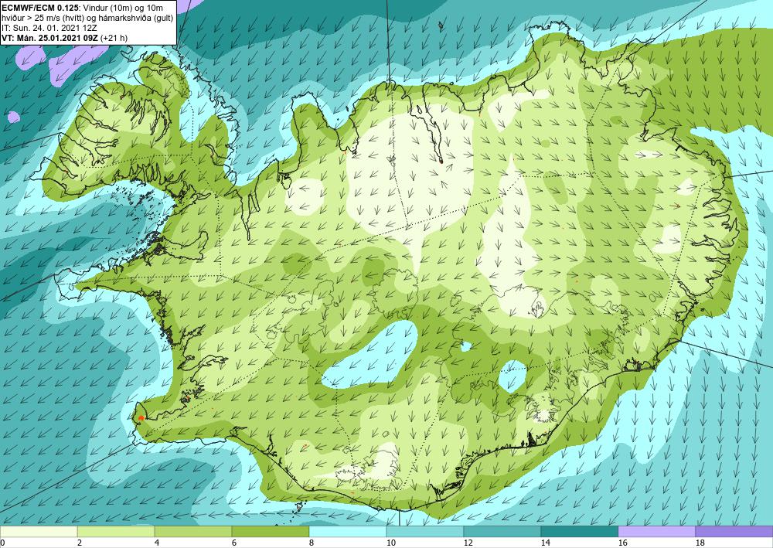Click the legend scale label '12'
773x548 pixels.
468,543
